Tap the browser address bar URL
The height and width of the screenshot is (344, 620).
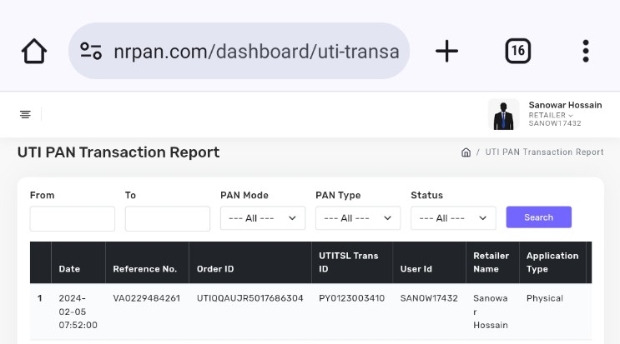click(256, 52)
